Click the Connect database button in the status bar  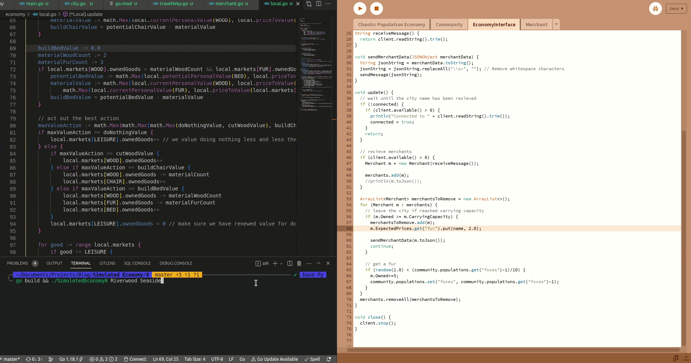135,359
